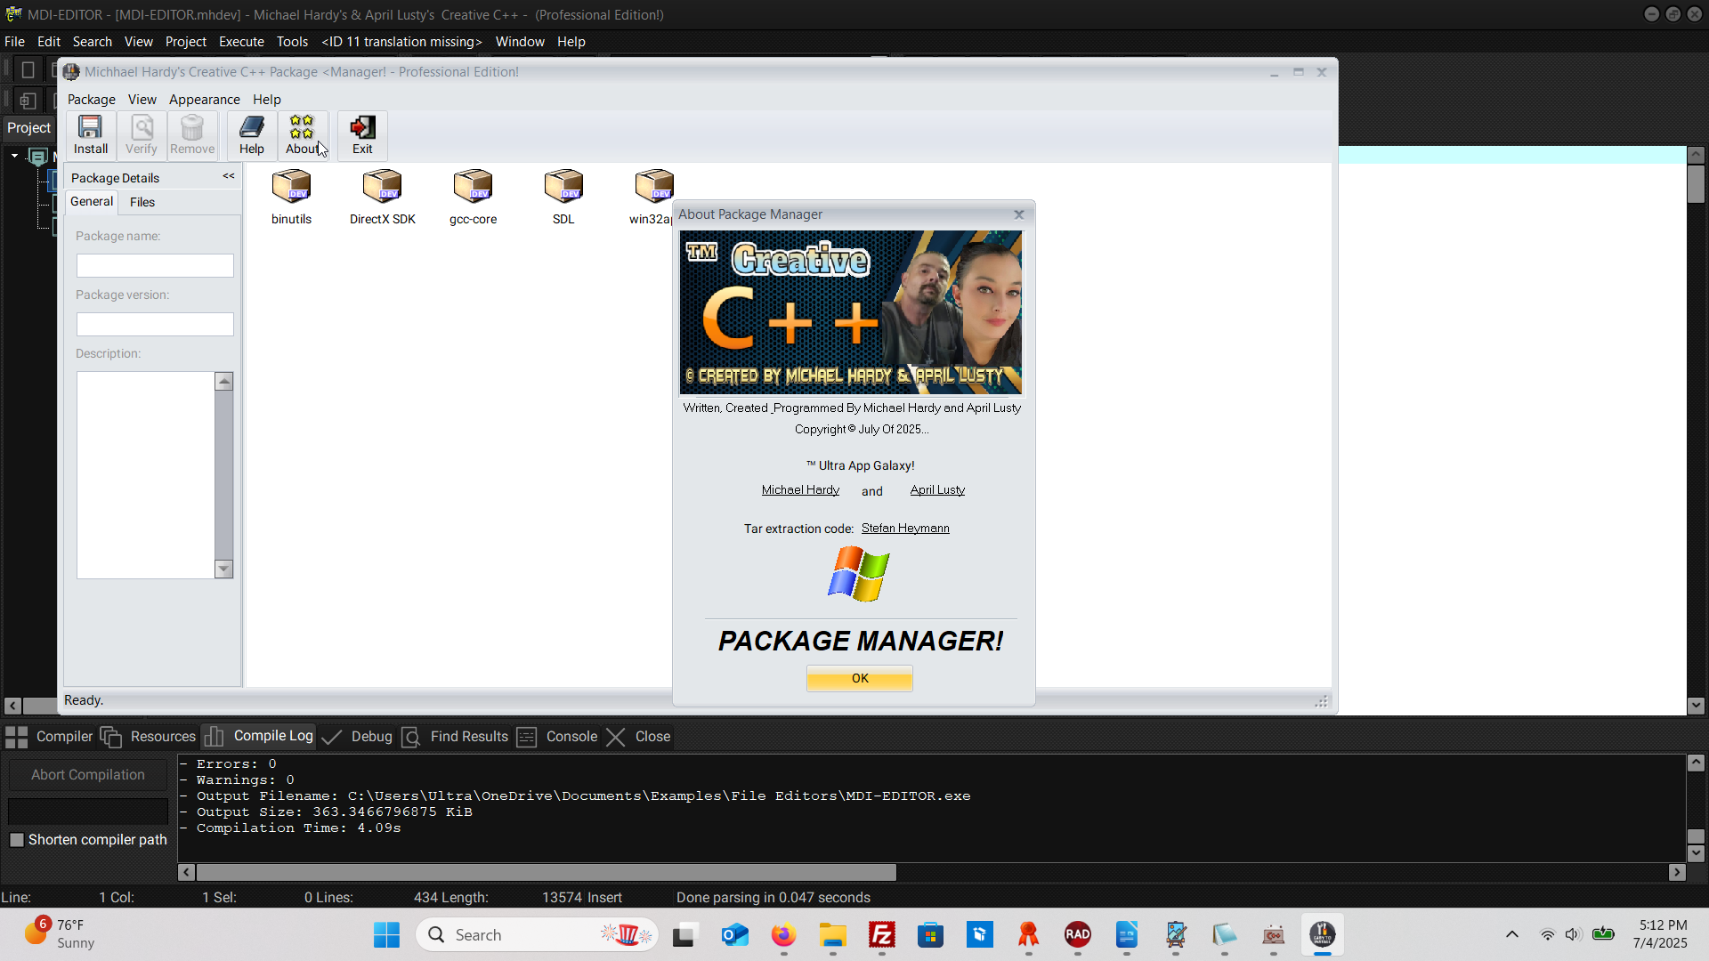Open the Windows Start menu
The height and width of the screenshot is (961, 1709).
pyautogui.click(x=386, y=935)
